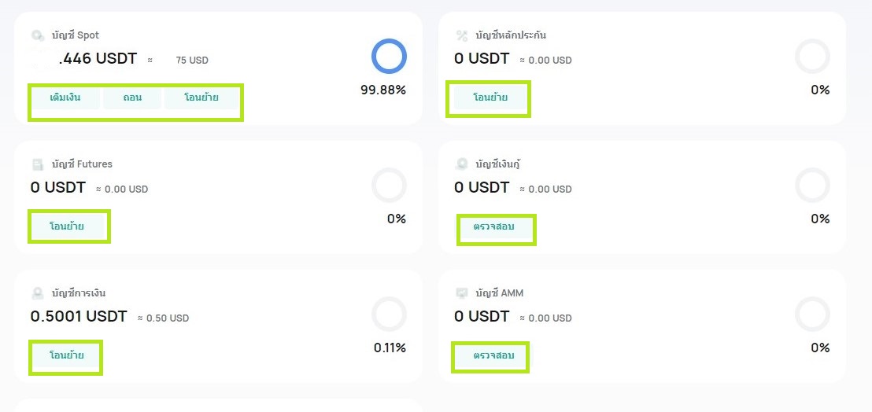
Task: Click the Spot account icon
Action: tap(38, 35)
